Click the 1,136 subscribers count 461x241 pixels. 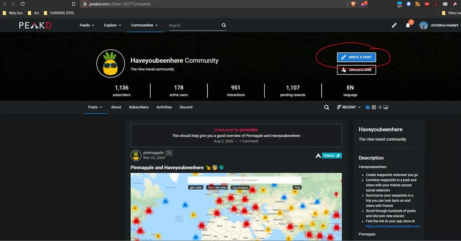click(122, 90)
